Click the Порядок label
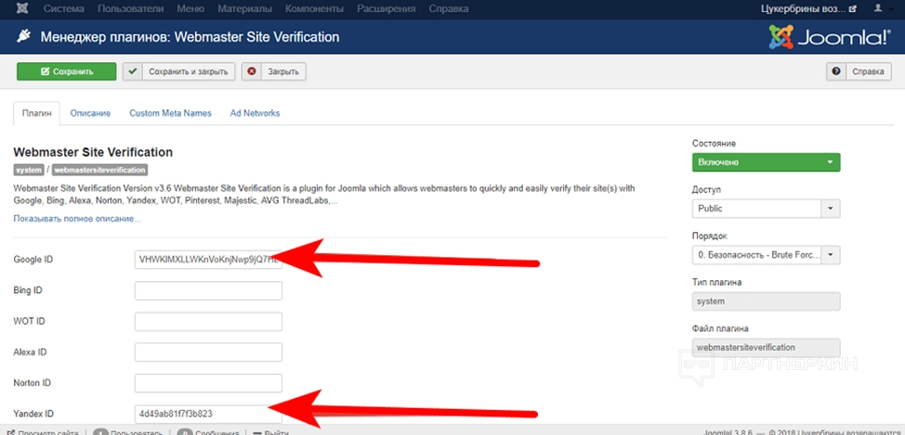 click(x=710, y=237)
